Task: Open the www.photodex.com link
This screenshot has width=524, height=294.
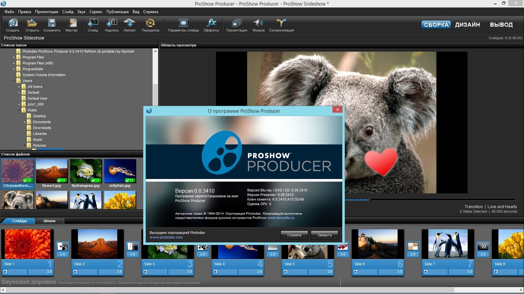Action: pyautogui.click(x=166, y=237)
